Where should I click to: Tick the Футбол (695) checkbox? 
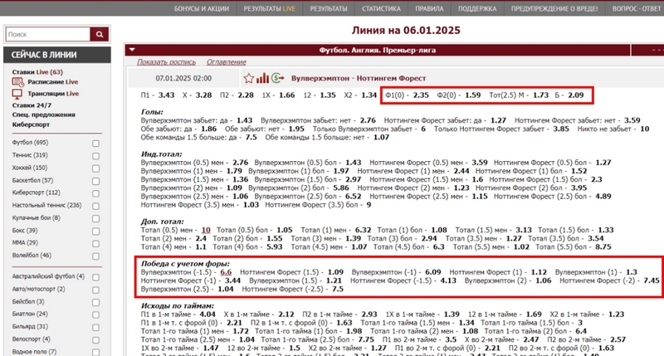coord(96,144)
